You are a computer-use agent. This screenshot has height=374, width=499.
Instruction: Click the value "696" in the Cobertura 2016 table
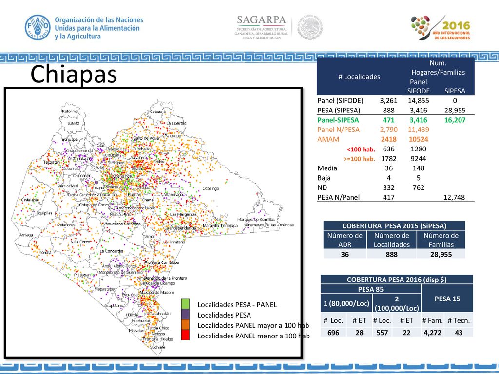pos(333,333)
